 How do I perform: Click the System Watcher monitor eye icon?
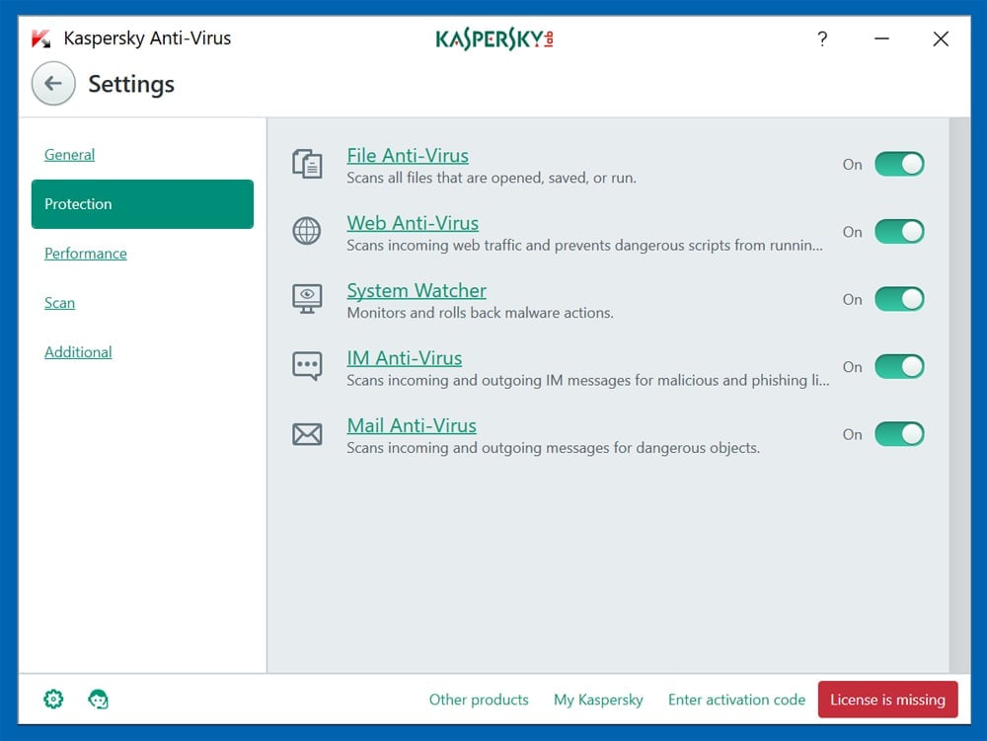307,299
